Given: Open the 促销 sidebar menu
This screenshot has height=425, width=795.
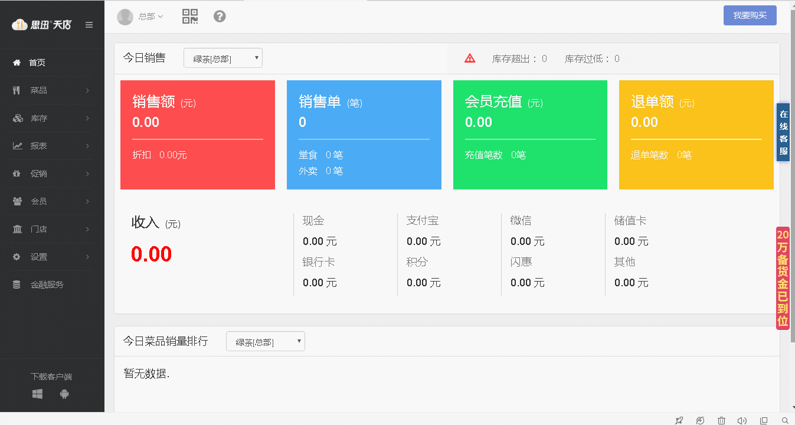Looking at the screenshot, I should point(52,174).
